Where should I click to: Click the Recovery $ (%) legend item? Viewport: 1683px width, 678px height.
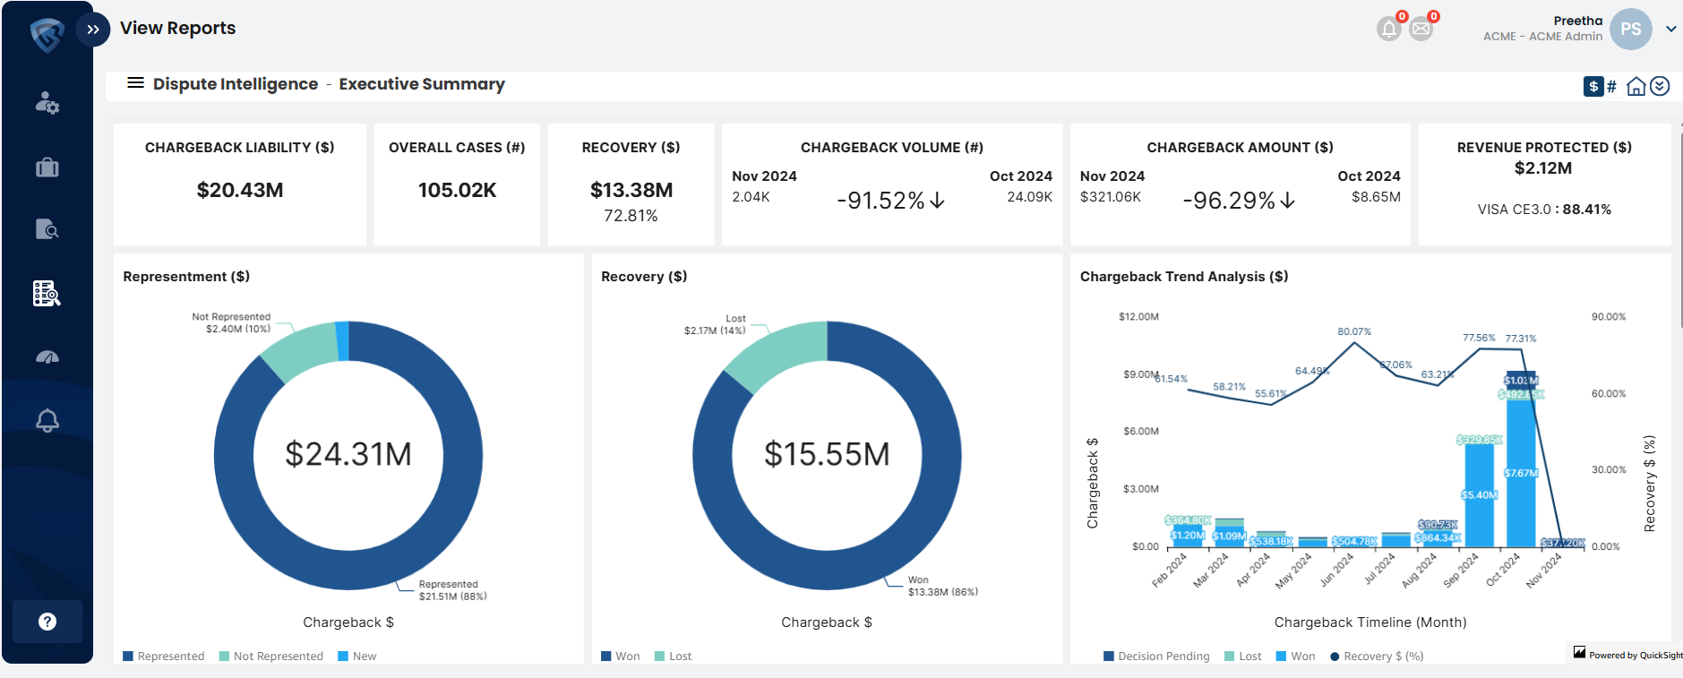click(x=1377, y=657)
